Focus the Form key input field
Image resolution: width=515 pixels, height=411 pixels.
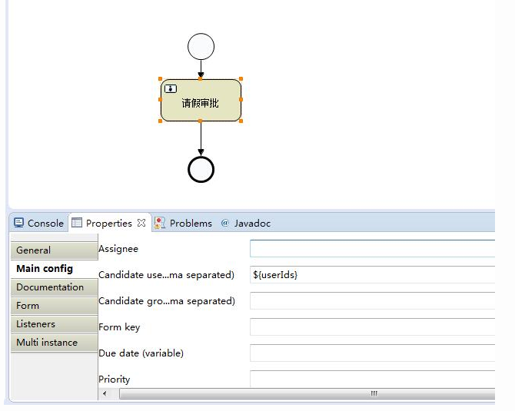click(x=372, y=327)
